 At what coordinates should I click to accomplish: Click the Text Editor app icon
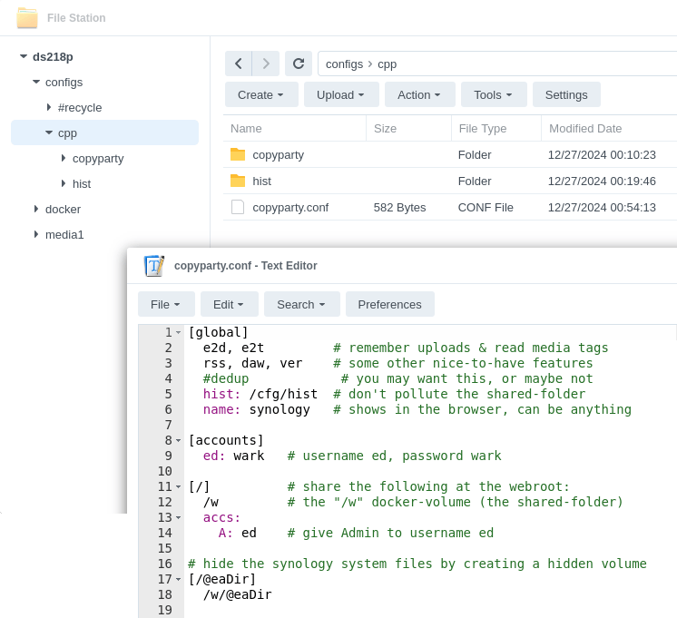pyautogui.click(x=153, y=266)
